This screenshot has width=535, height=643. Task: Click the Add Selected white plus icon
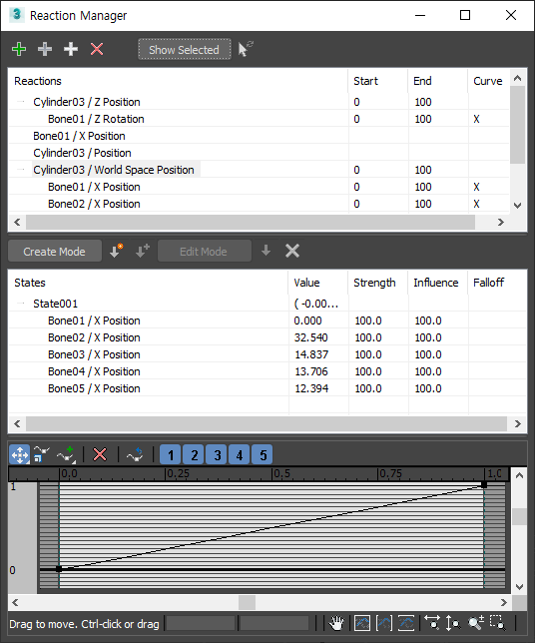(71, 49)
